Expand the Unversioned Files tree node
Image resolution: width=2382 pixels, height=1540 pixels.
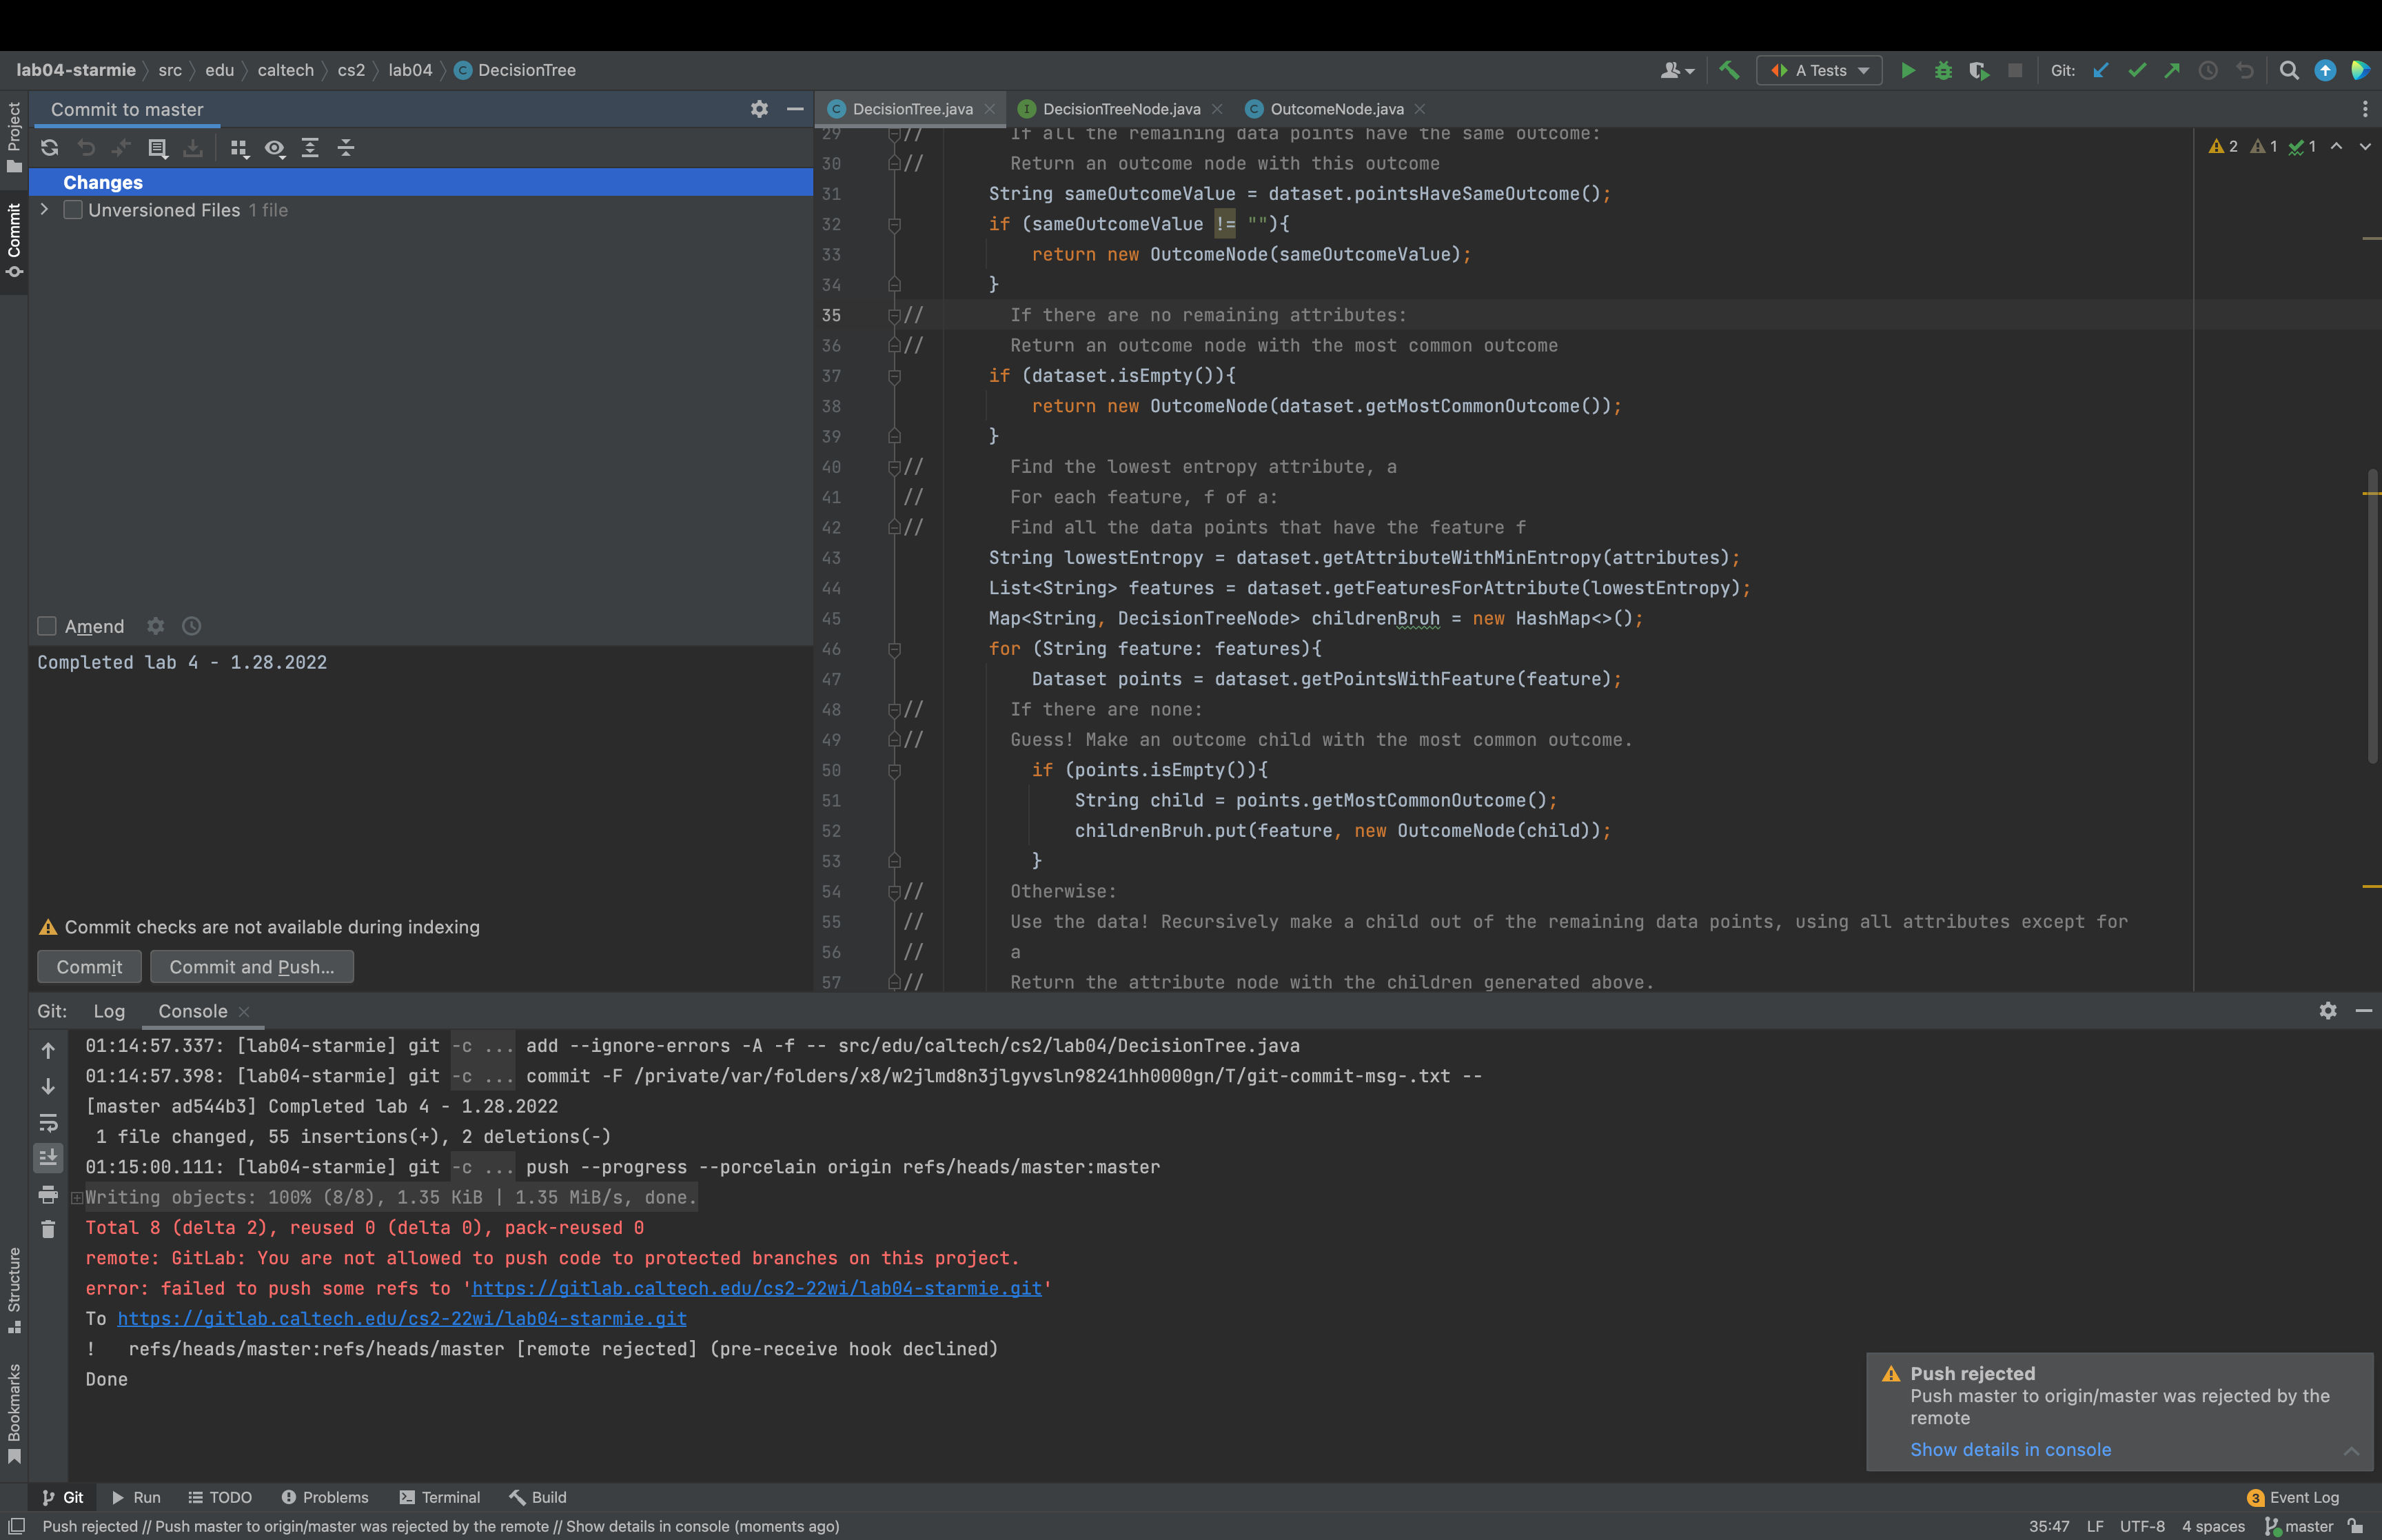pyautogui.click(x=44, y=210)
